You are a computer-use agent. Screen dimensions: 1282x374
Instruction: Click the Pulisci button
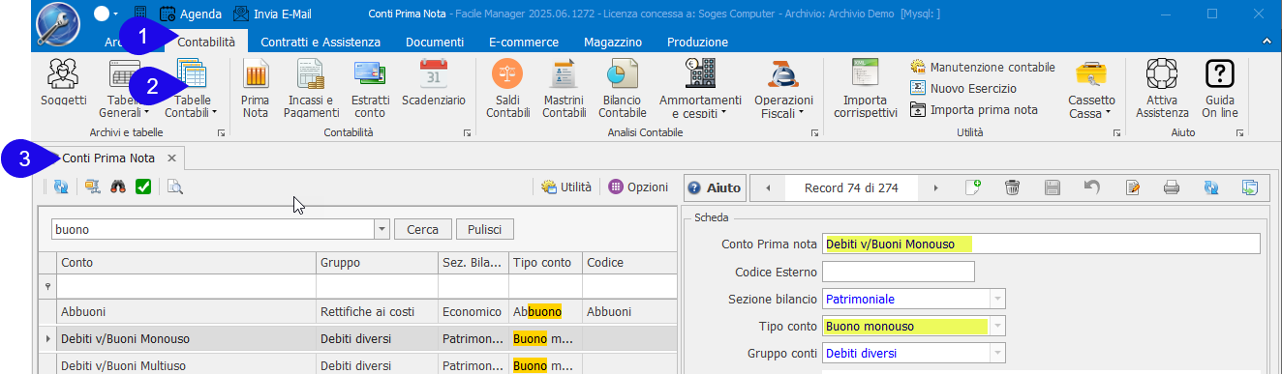pyautogui.click(x=485, y=229)
